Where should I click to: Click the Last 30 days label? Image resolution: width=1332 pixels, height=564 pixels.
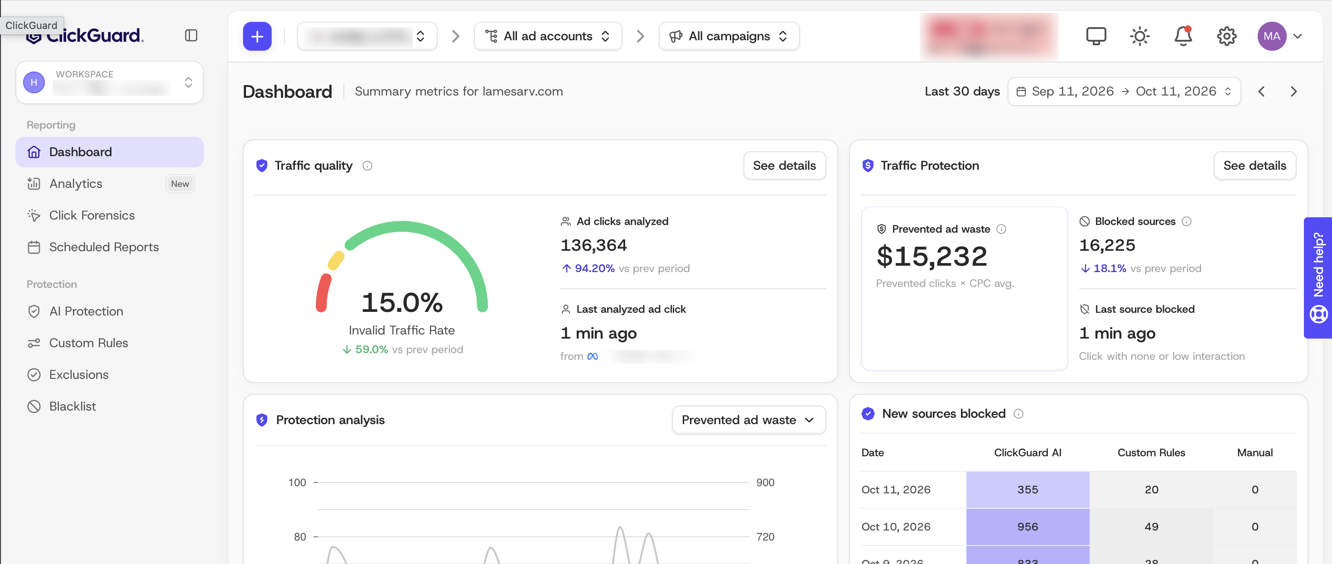[962, 91]
